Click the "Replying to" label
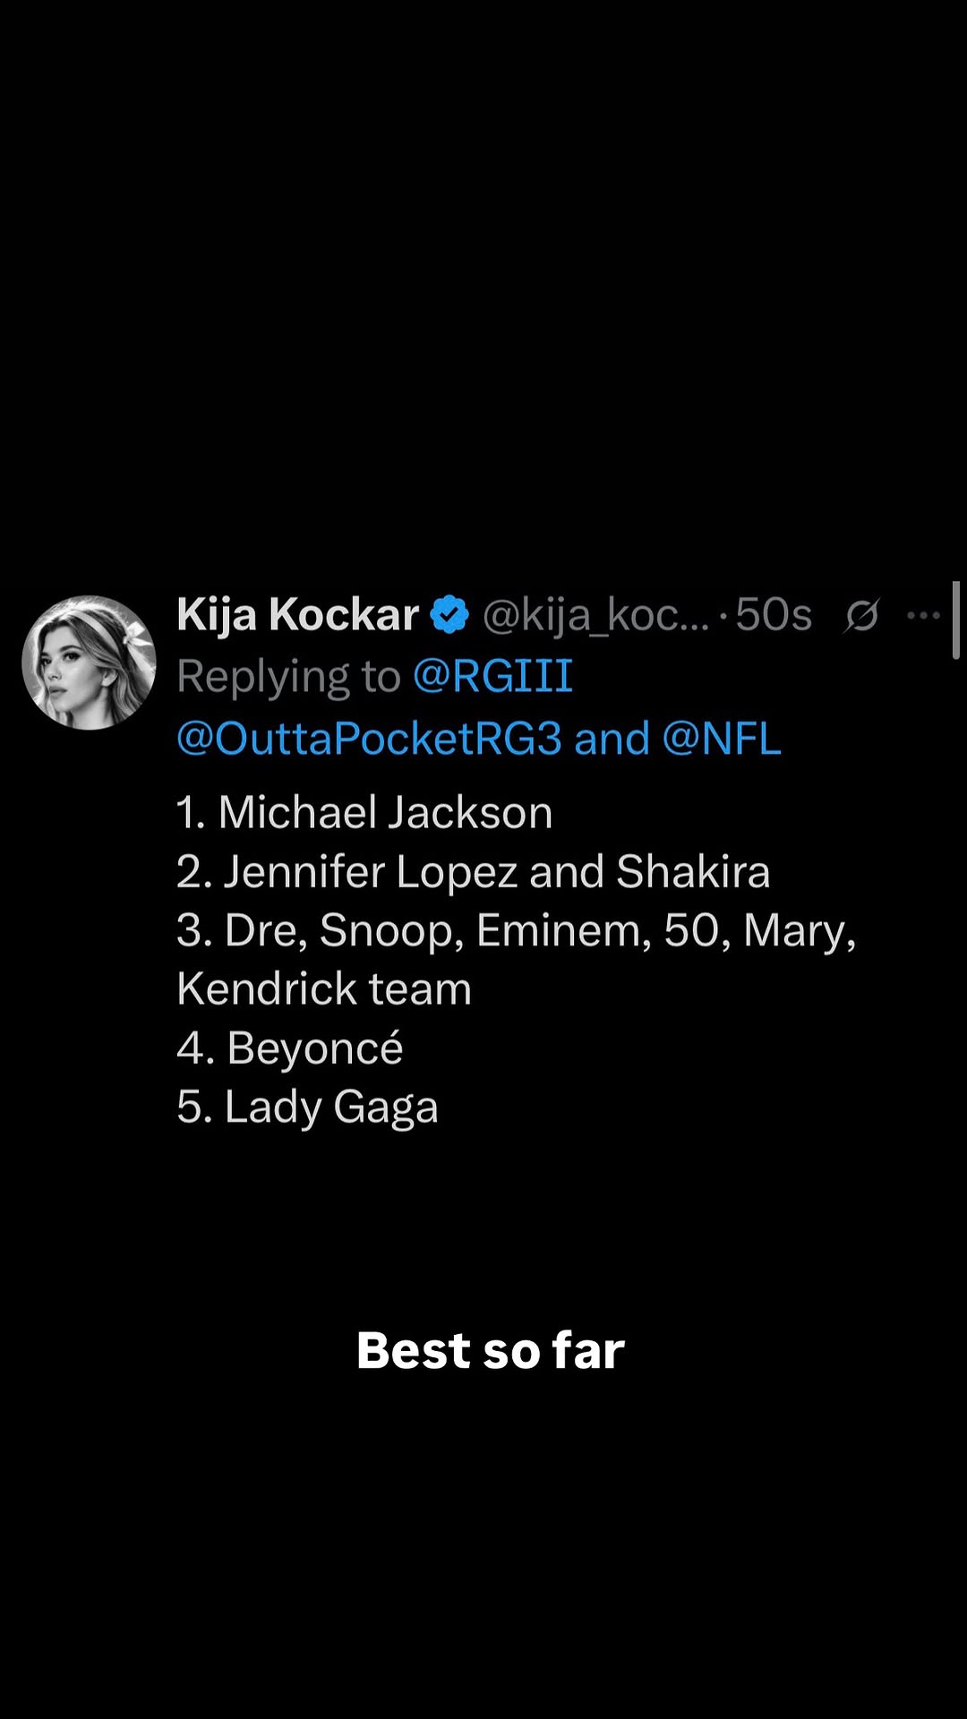The image size is (967, 1719). coord(288,676)
